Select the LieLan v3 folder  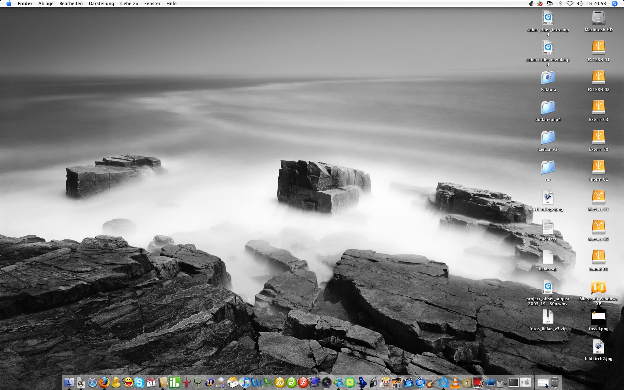(x=548, y=137)
